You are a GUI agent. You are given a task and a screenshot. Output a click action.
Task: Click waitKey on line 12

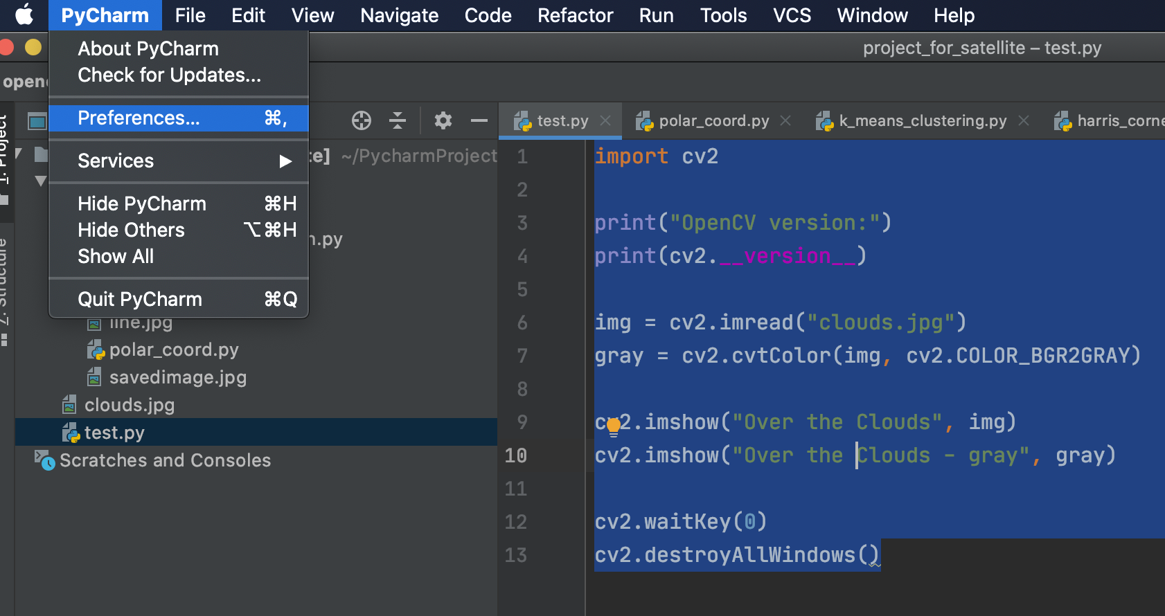pyautogui.click(x=688, y=522)
